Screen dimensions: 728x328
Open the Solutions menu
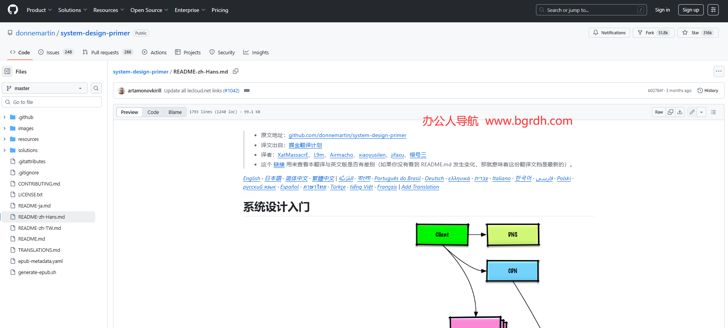(x=72, y=10)
